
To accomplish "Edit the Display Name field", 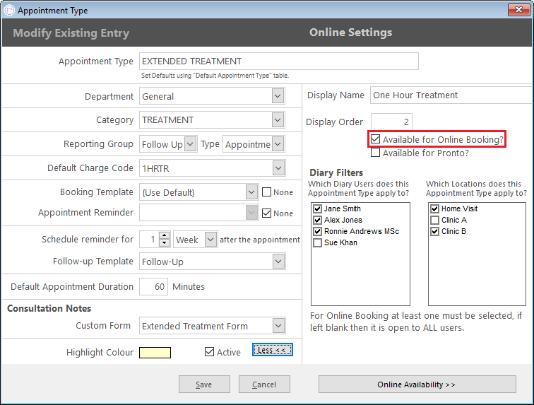I will pos(451,95).
